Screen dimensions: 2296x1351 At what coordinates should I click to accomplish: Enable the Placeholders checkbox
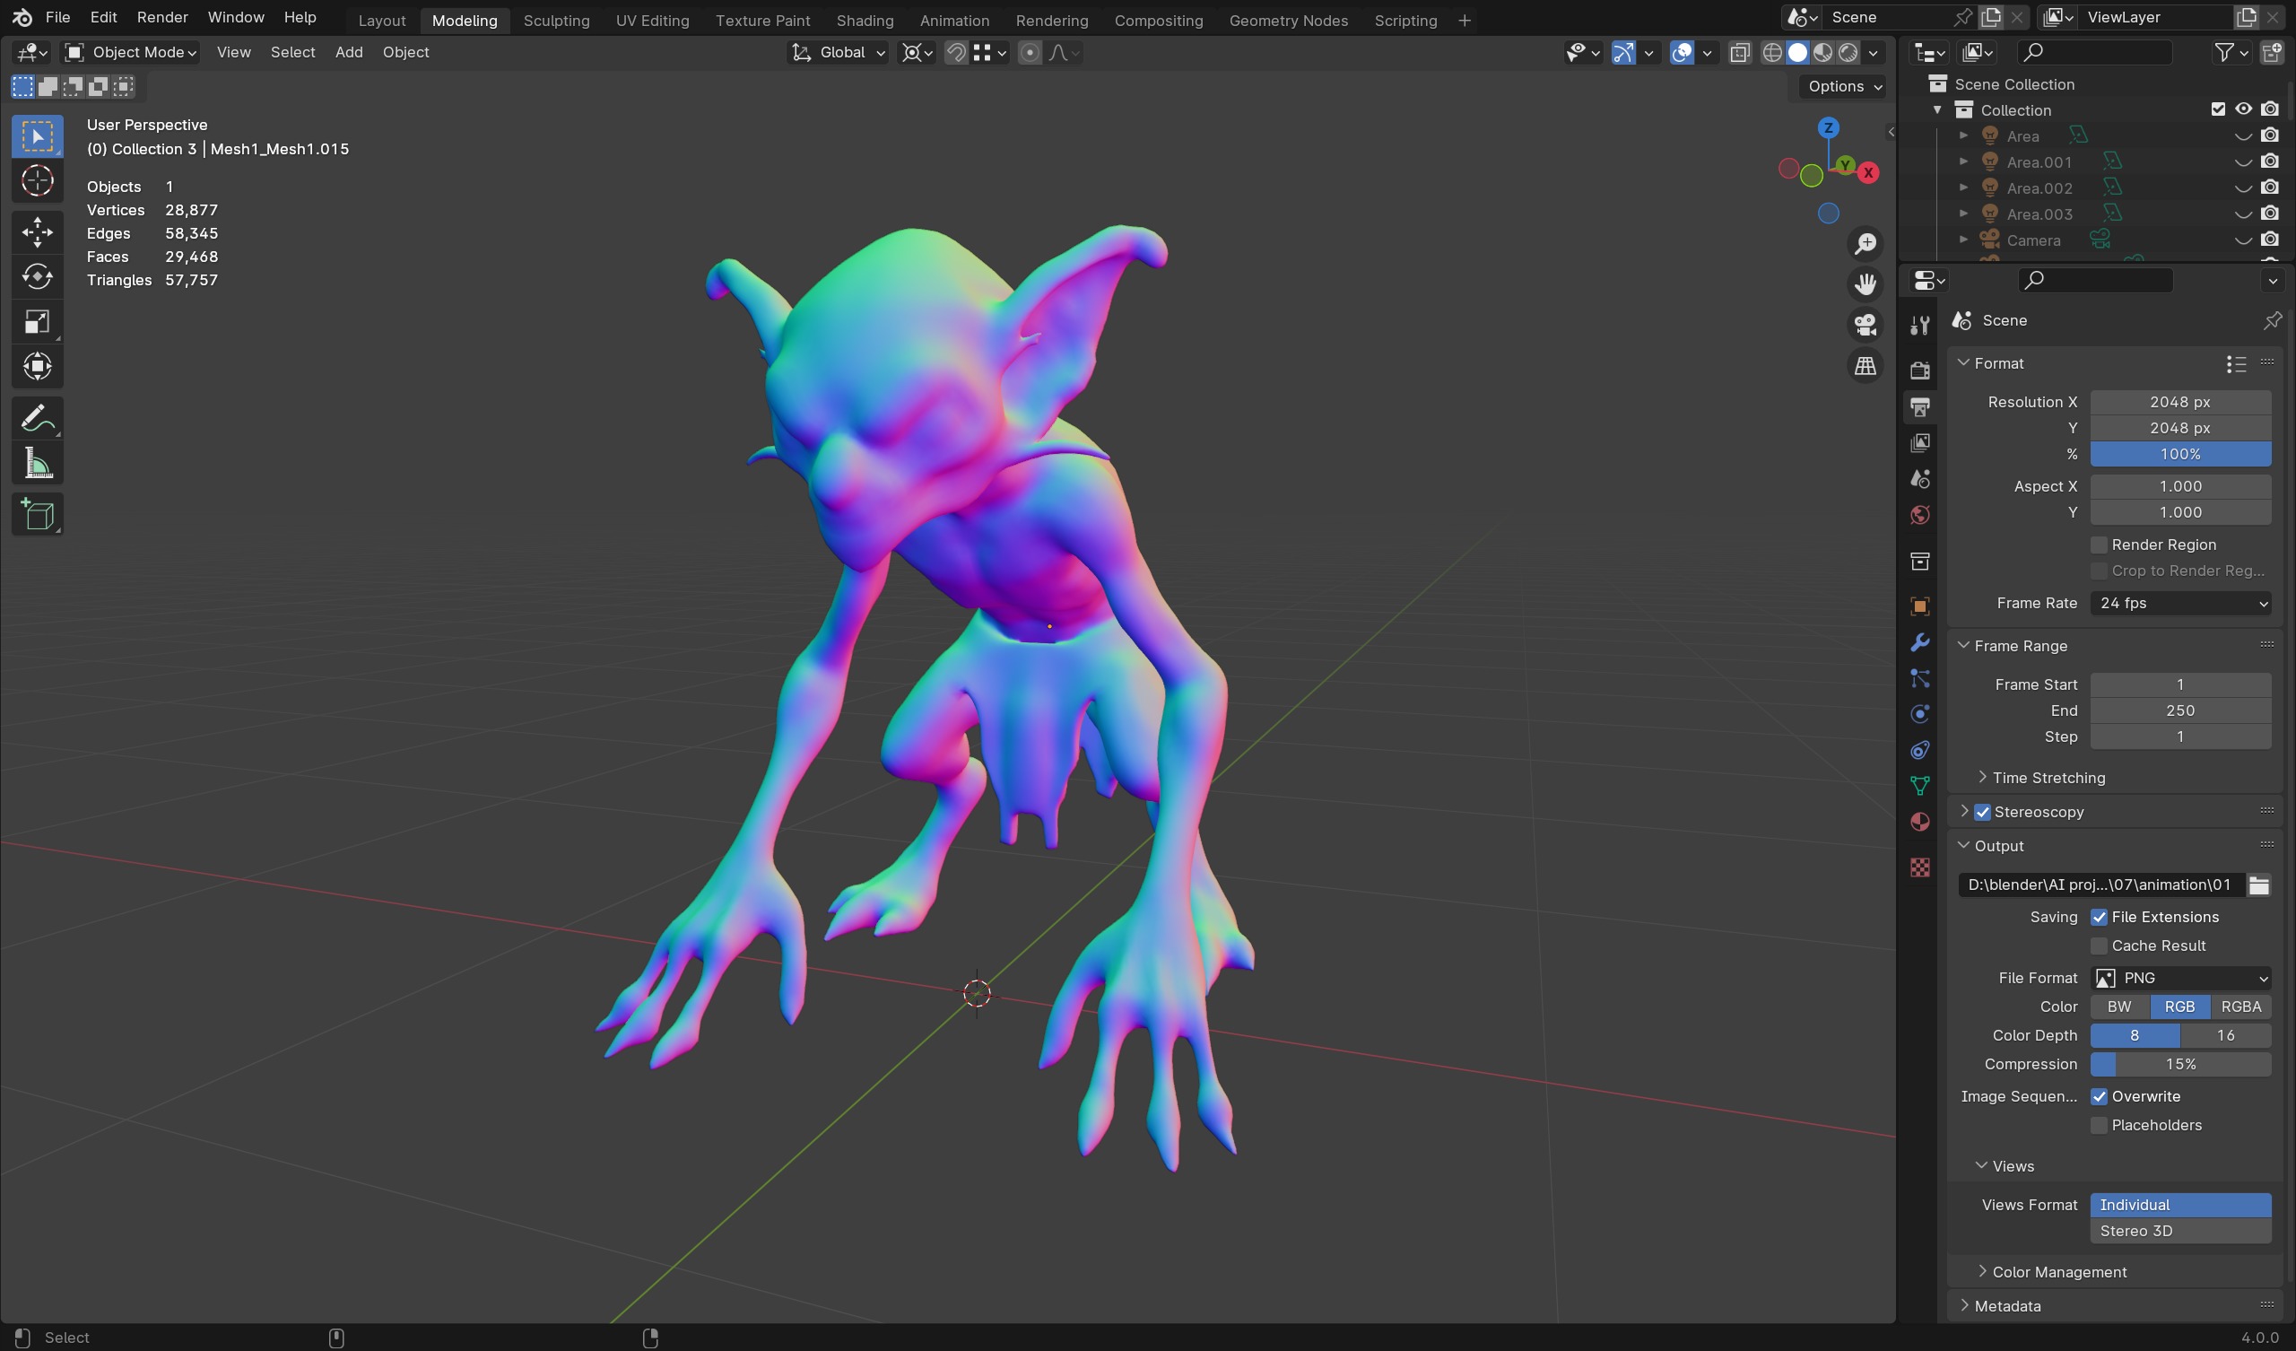pyautogui.click(x=2099, y=1125)
